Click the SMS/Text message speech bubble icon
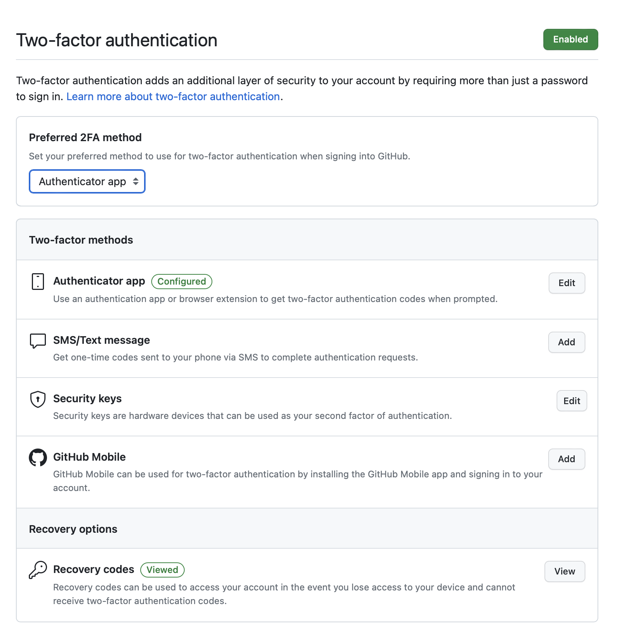This screenshot has height=639, width=618. click(38, 341)
